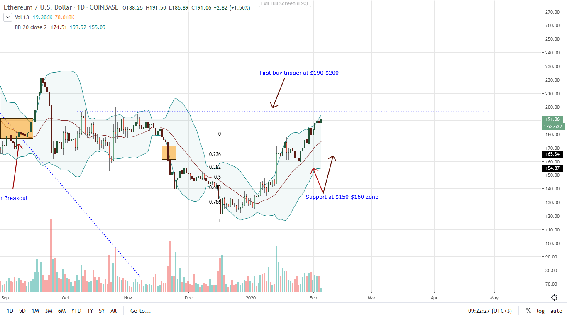Select the YTD time range

click(x=76, y=311)
